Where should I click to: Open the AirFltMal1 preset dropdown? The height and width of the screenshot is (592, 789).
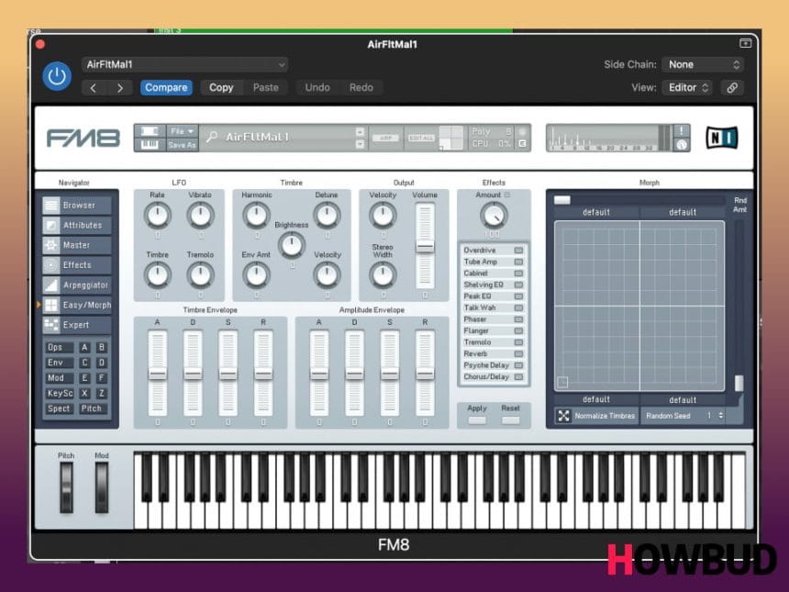pyautogui.click(x=184, y=64)
